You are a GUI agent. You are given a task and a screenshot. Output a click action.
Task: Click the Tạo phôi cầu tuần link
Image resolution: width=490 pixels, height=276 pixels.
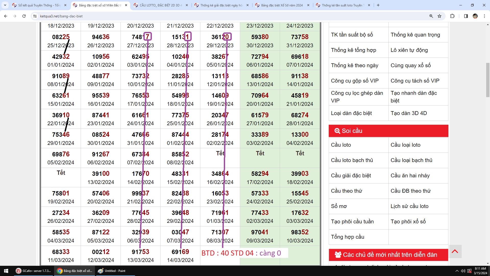[x=352, y=222]
